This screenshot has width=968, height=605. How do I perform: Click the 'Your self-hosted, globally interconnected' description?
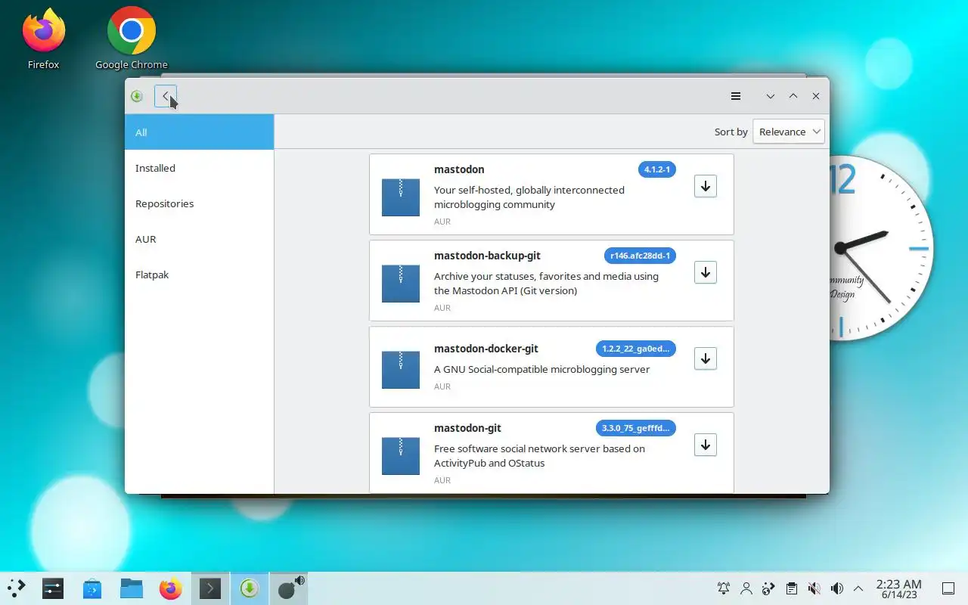[x=529, y=197]
